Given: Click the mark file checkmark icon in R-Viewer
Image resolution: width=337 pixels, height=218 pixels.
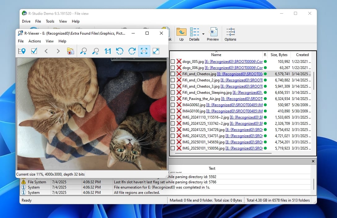Looking at the screenshot, I should pyautogui.click(x=34, y=51).
